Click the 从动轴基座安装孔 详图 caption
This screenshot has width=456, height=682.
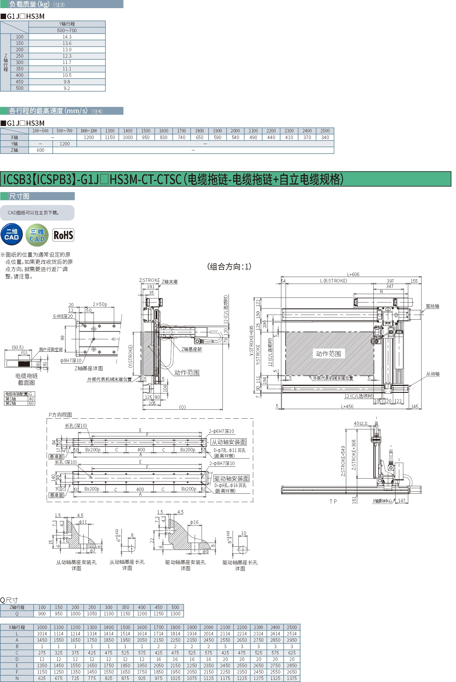pyautogui.click(x=76, y=565)
